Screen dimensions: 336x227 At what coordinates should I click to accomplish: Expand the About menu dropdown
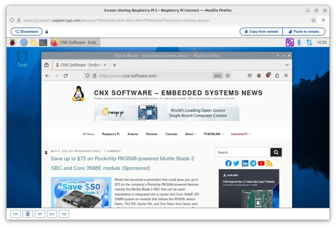pyautogui.click(x=190, y=134)
